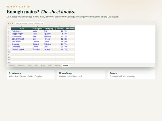Click the Yes cell for Lemonade
The width and height of the screenshot is (162, 121).
point(69,47)
